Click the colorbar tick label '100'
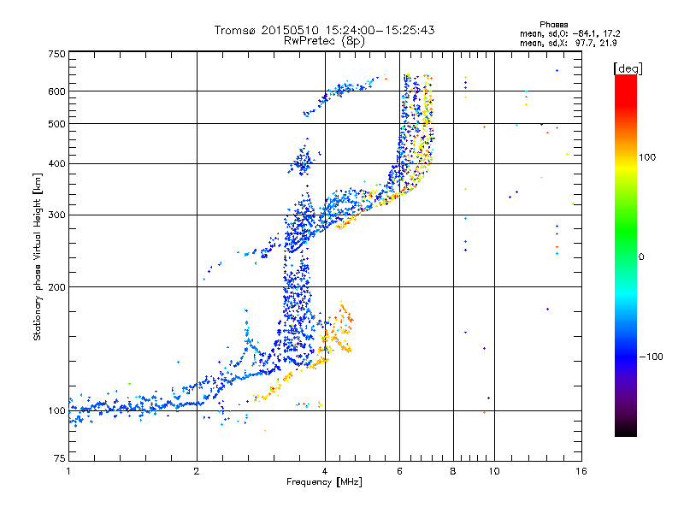Screen dimensions: 684x513 point(647,157)
